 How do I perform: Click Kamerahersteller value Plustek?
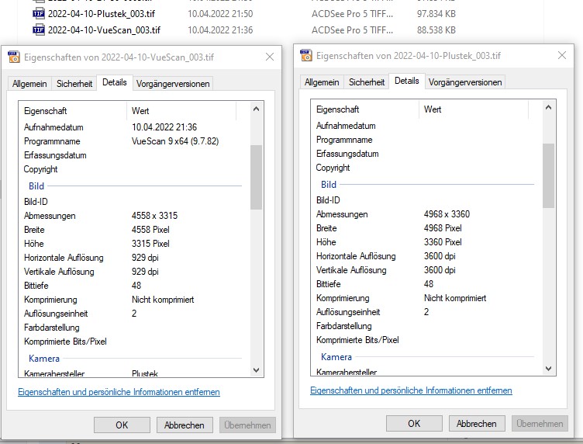pyautogui.click(x=145, y=373)
